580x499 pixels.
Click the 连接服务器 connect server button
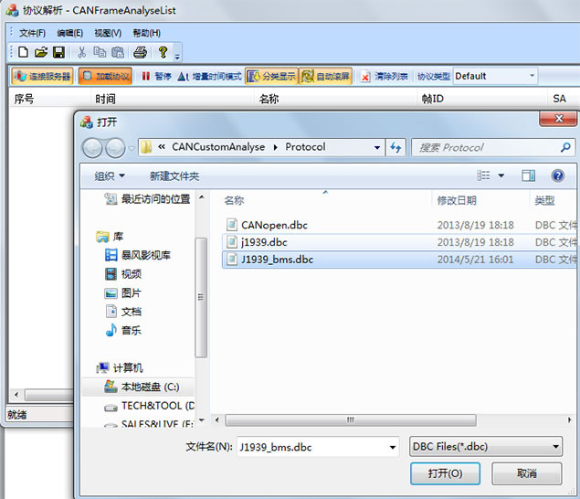coord(42,77)
